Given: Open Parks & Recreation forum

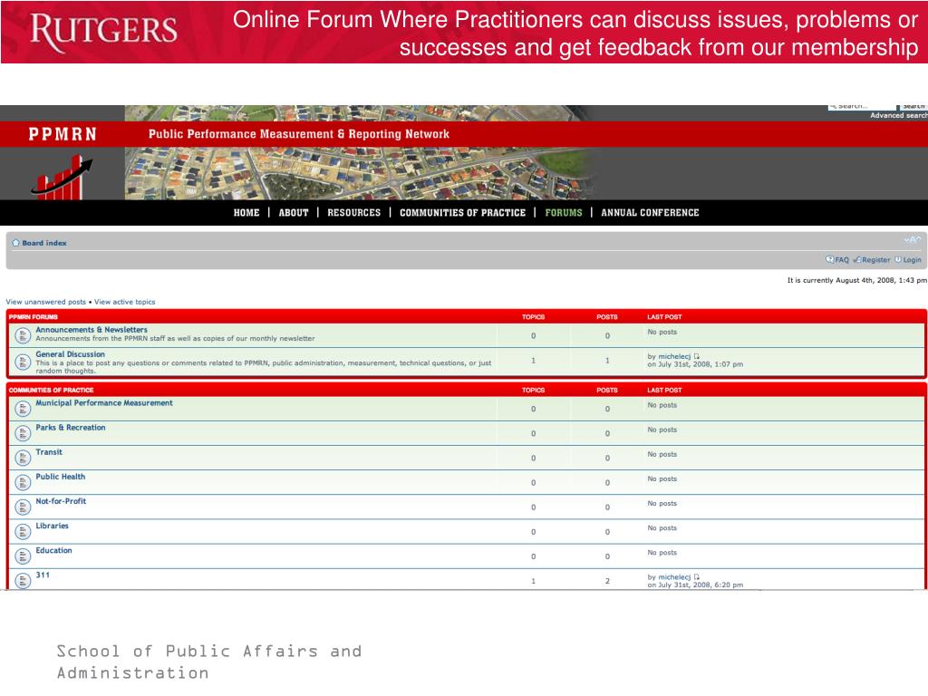Looking at the screenshot, I should (x=71, y=428).
